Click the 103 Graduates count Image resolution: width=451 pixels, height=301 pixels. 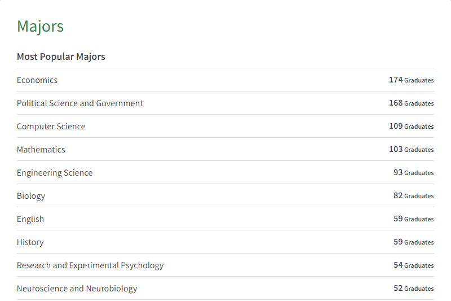click(411, 150)
